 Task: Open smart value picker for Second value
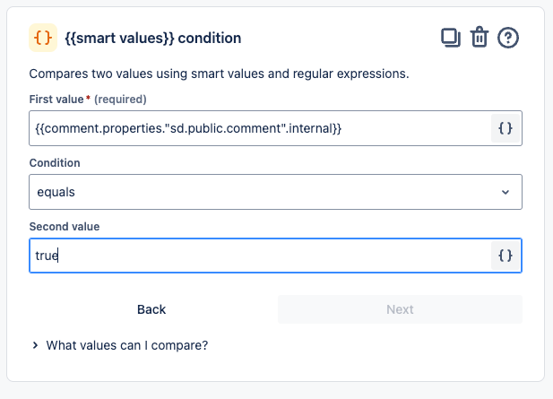505,256
